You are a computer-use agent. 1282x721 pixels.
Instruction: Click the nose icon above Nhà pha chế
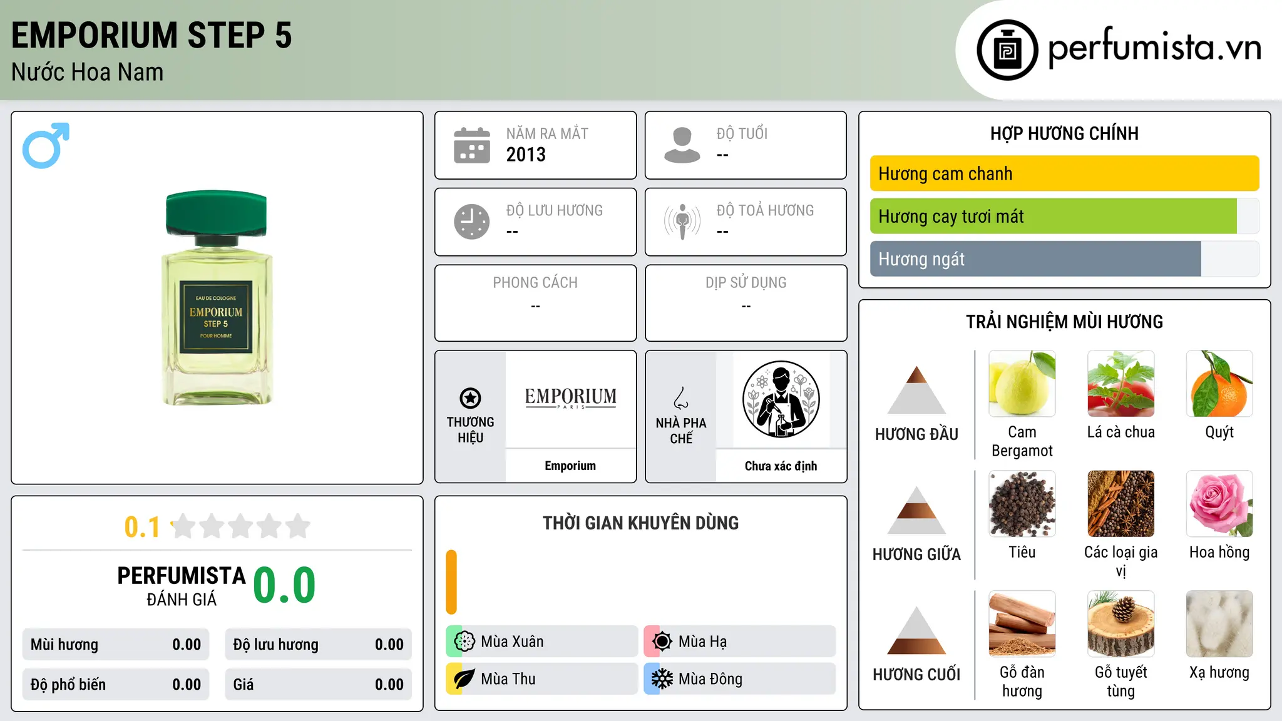(681, 398)
